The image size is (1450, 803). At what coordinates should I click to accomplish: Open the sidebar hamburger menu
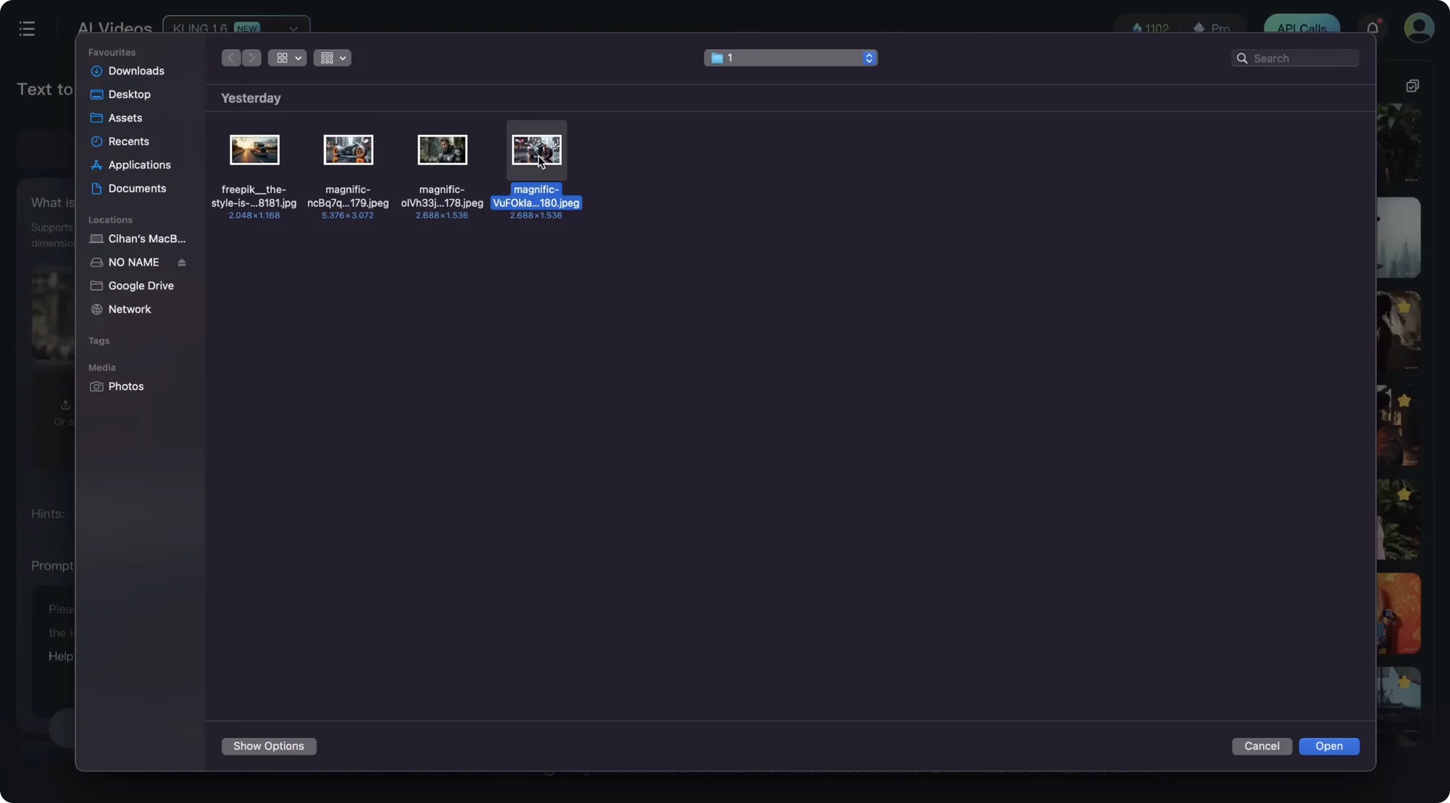pos(27,28)
